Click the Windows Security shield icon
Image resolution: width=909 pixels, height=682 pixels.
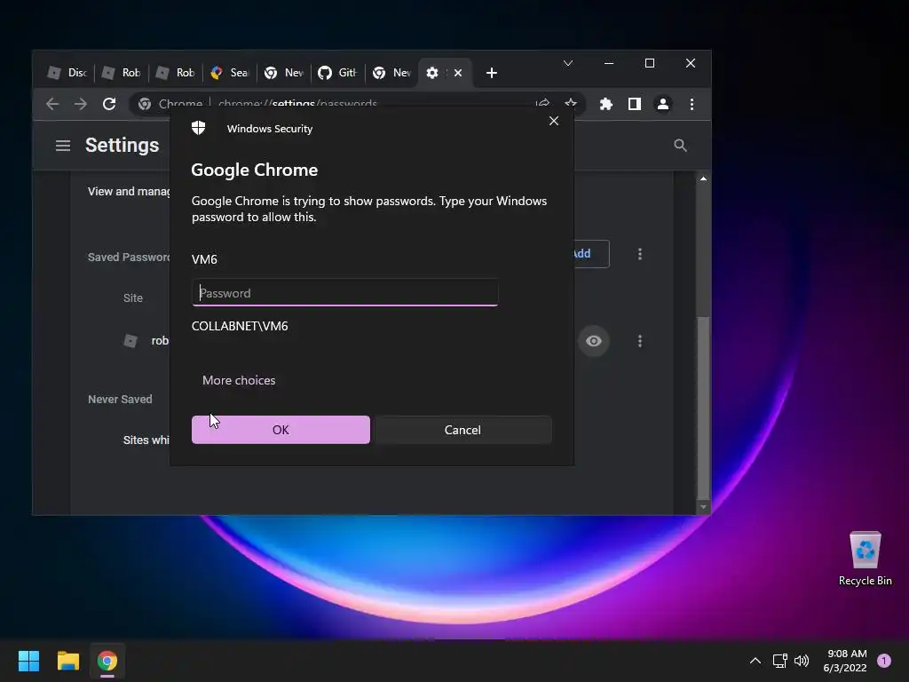[199, 128]
